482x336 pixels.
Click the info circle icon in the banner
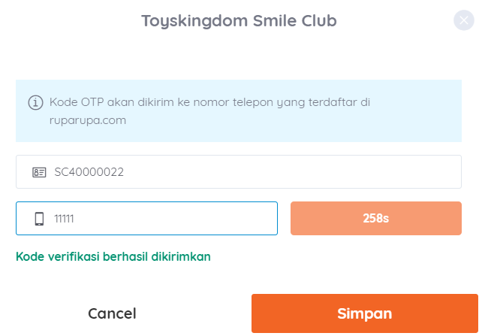pos(35,102)
